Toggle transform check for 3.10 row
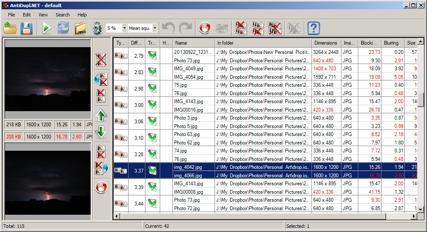This screenshot has height=232, width=427. tap(152, 138)
